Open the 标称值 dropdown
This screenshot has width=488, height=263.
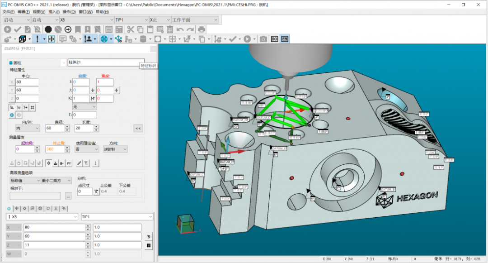click(x=25, y=181)
